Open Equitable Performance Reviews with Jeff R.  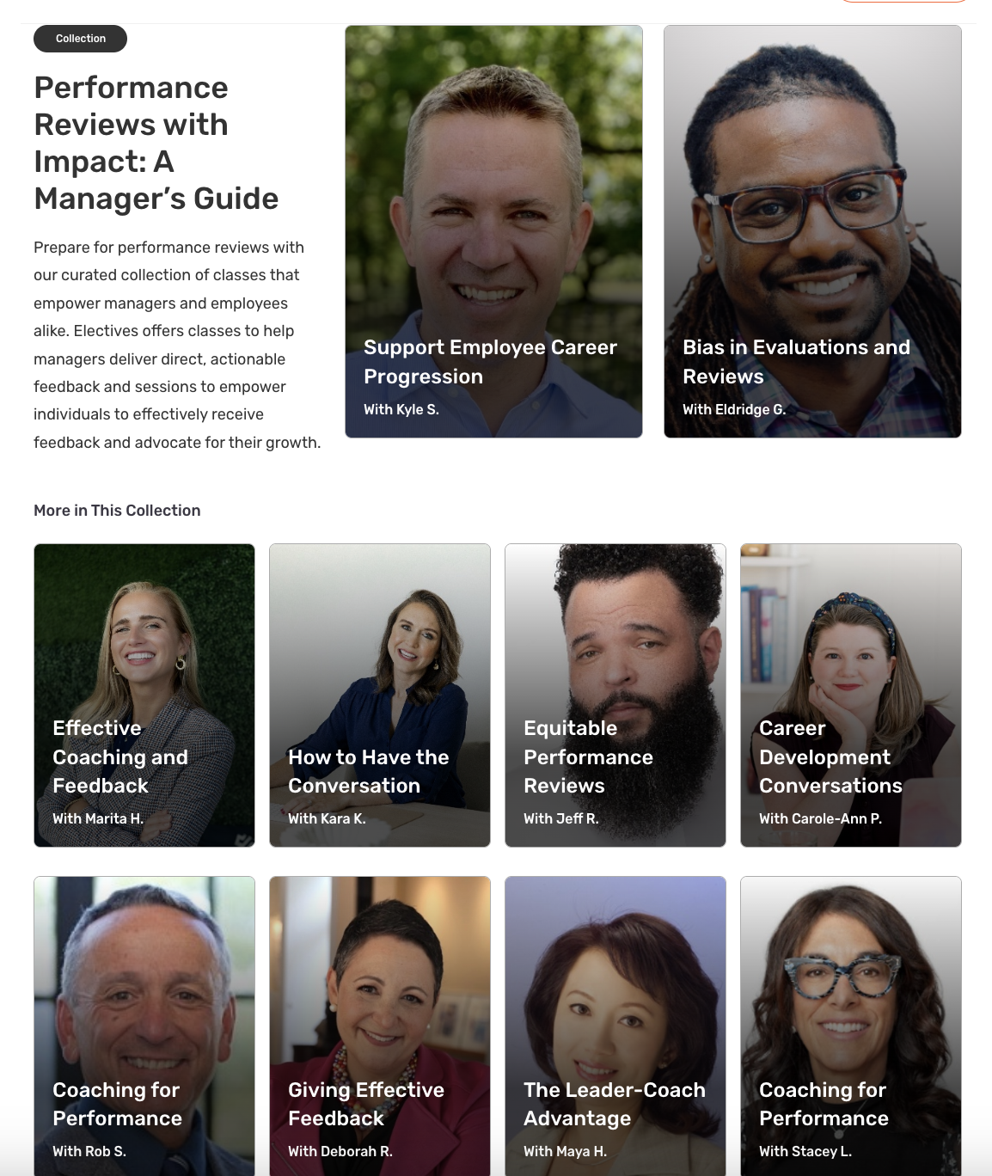click(615, 695)
